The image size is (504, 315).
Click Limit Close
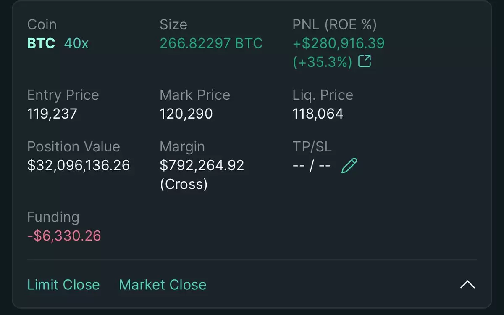(x=63, y=285)
